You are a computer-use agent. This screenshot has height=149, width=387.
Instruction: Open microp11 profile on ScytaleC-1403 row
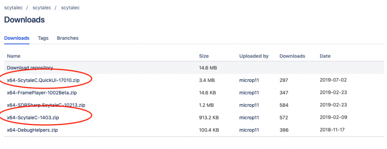[x=249, y=118]
